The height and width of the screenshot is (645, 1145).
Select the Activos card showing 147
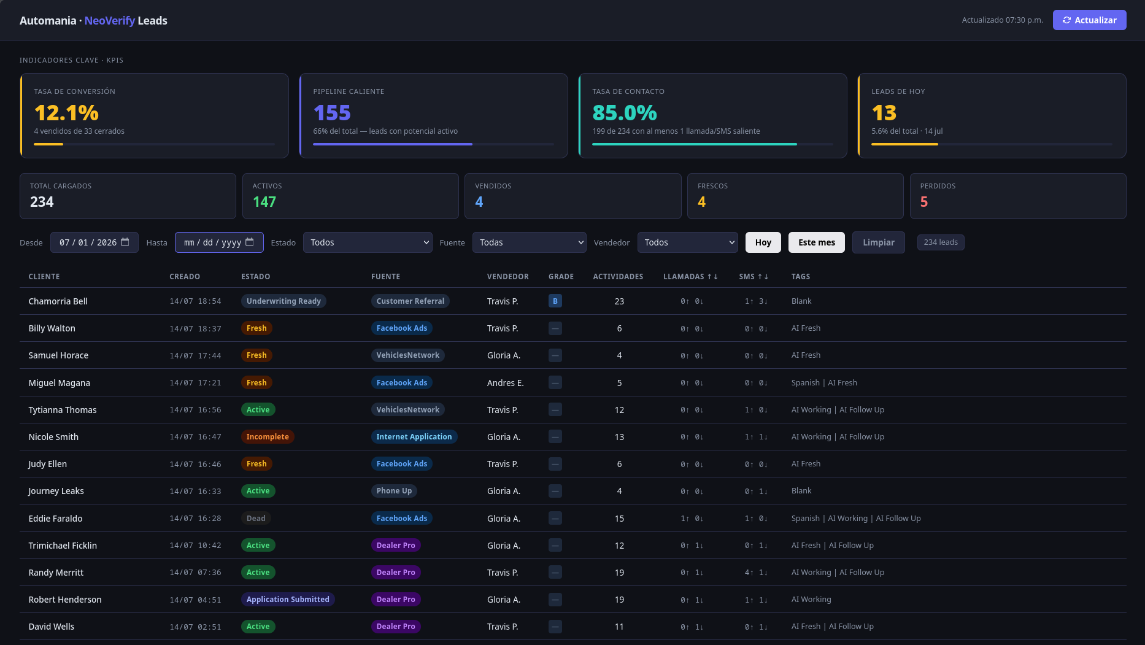(x=350, y=196)
